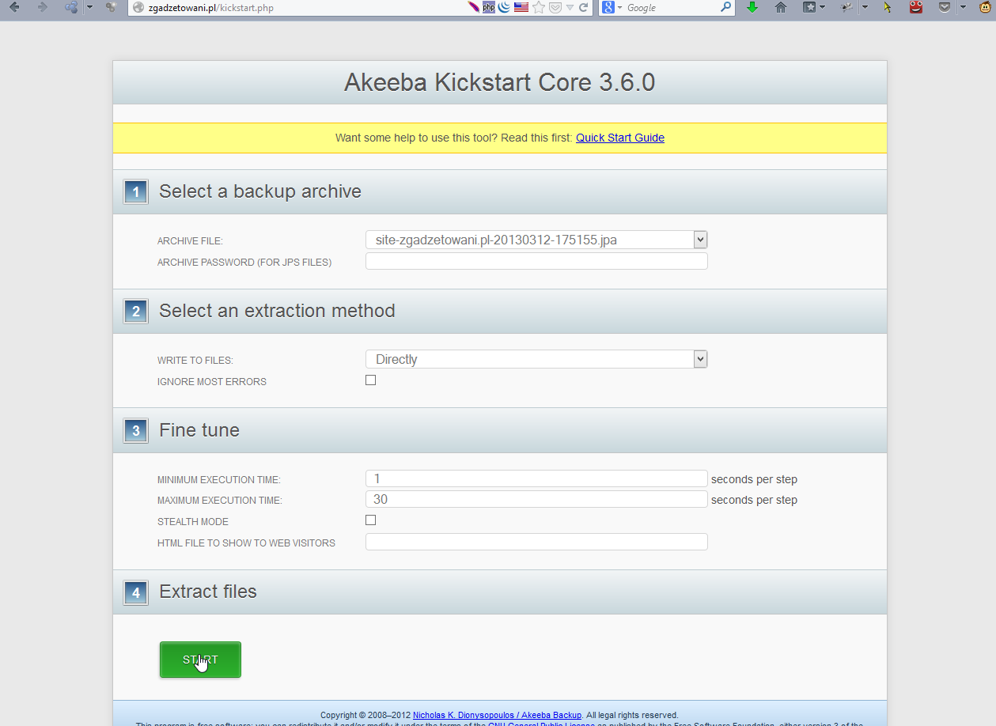Click the 'ARCHIVE FILE:' label
Viewport: 996px width, 726px height.
click(190, 241)
